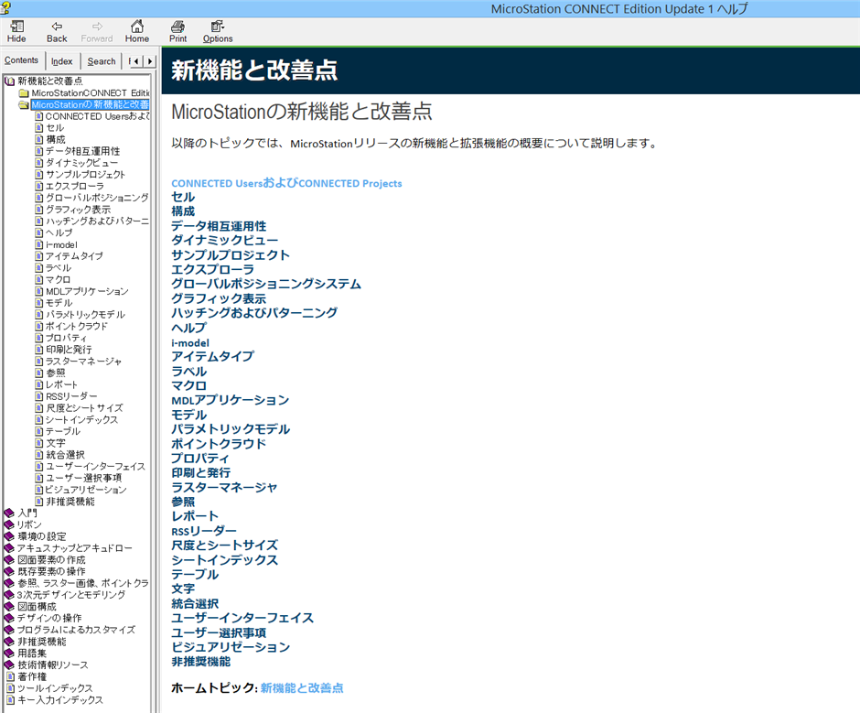Viewport: 860px width, 713px height.
Task: Select MicroStationの新機能と改善点 tree node
Action: coord(90,105)
